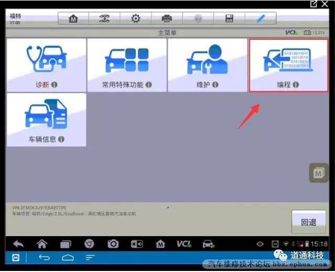Click menu lines icon in blue bar
This screenshot has height=272, width=335.
click(x=90, y=258)
